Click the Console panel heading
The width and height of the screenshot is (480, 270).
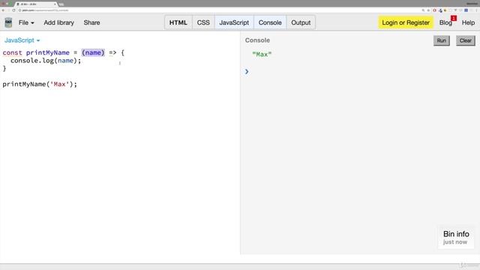point(257,40)
